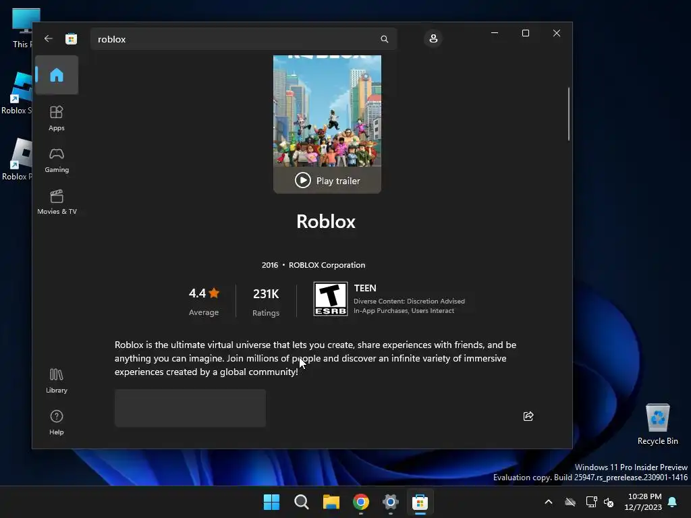Open the Library in sidebar

(57, 381)
